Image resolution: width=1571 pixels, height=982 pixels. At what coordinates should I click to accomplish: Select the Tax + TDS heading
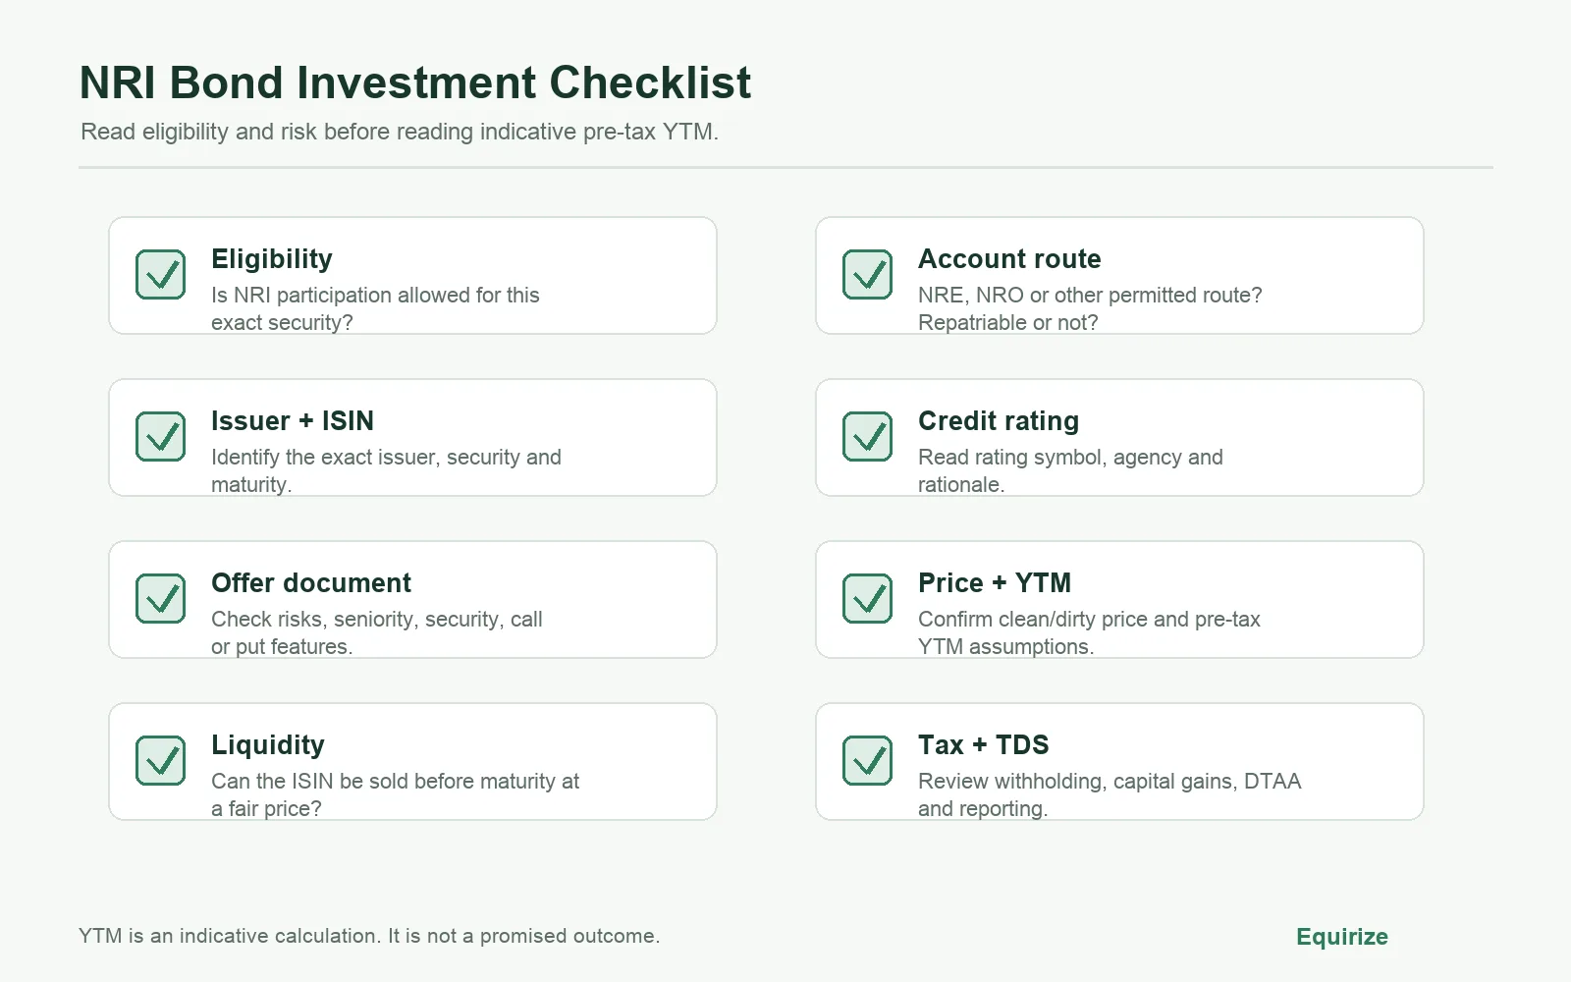[984, 745]
